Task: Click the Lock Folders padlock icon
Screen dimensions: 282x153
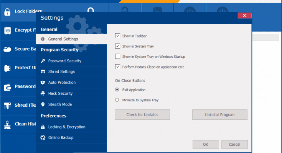Action: (x=7, y=11)
